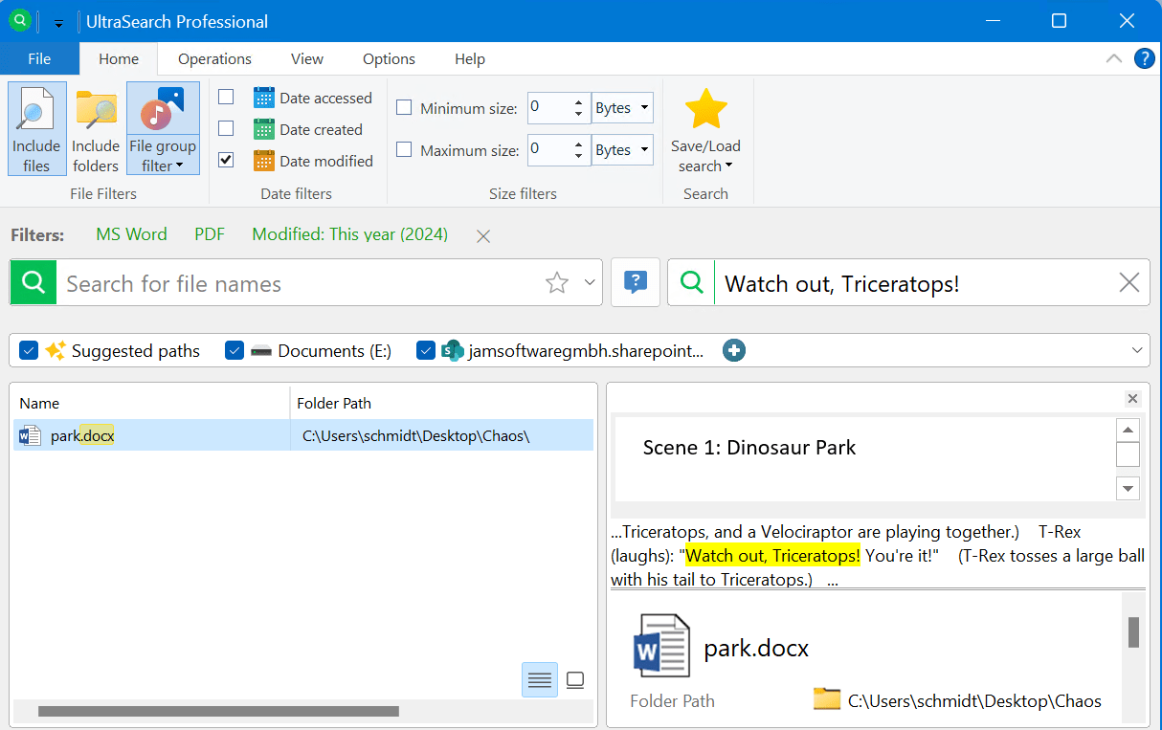This screenshot has width=1162, height=730.
Task: Click the Include files icon
Action: pyautogui.click(x=36, y=112)
